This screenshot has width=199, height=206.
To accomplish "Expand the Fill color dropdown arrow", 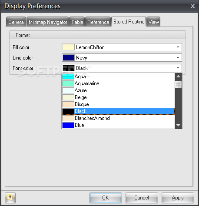I will [178, 47].
